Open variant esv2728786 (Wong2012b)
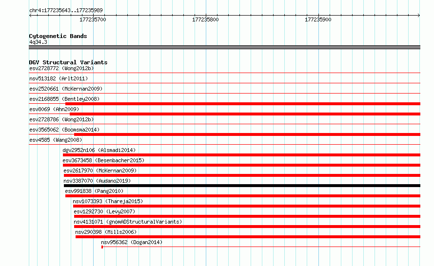 point(61,119)
